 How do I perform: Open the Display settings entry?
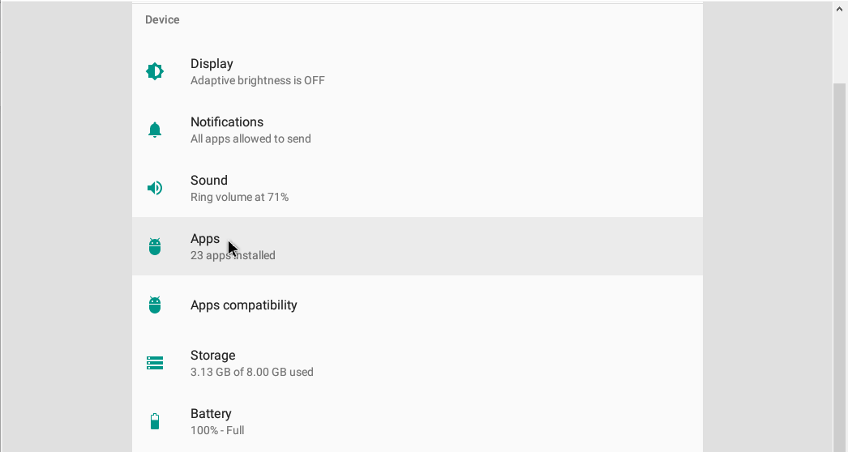tap(418, 71)
